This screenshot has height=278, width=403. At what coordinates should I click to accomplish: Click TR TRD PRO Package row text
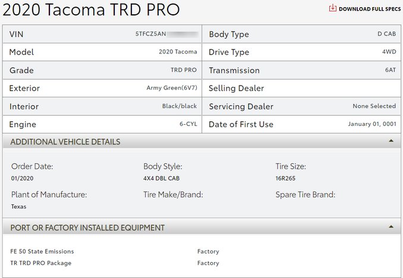coord(41,263)
